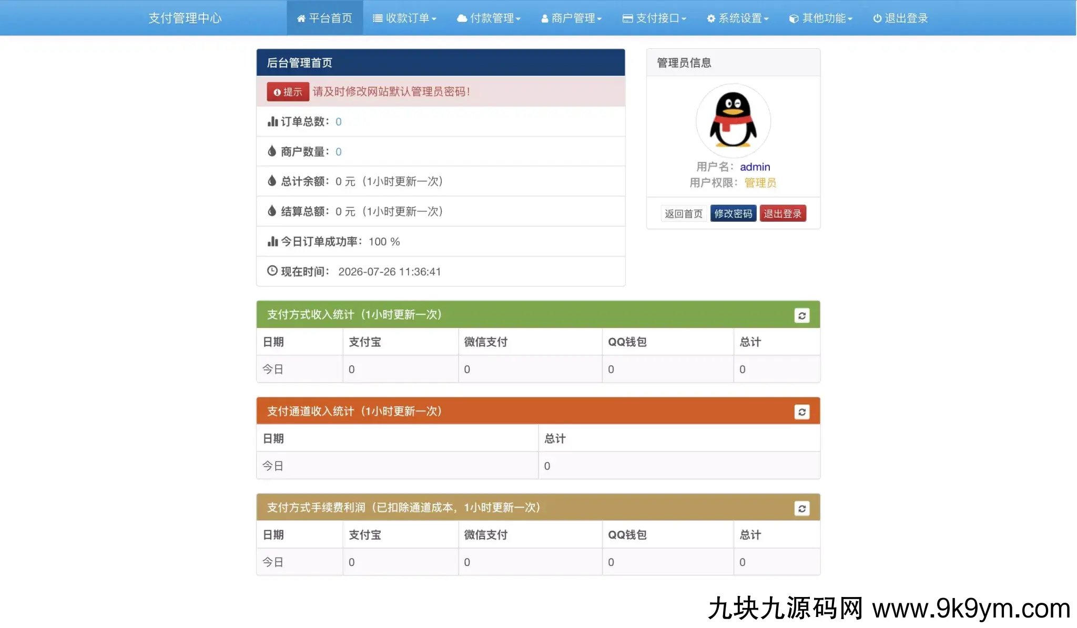The height and width of the screenshot is (628, 1077).
Task: Open the 支付接口 dropdown menu
Action: [x=654, y=18]
